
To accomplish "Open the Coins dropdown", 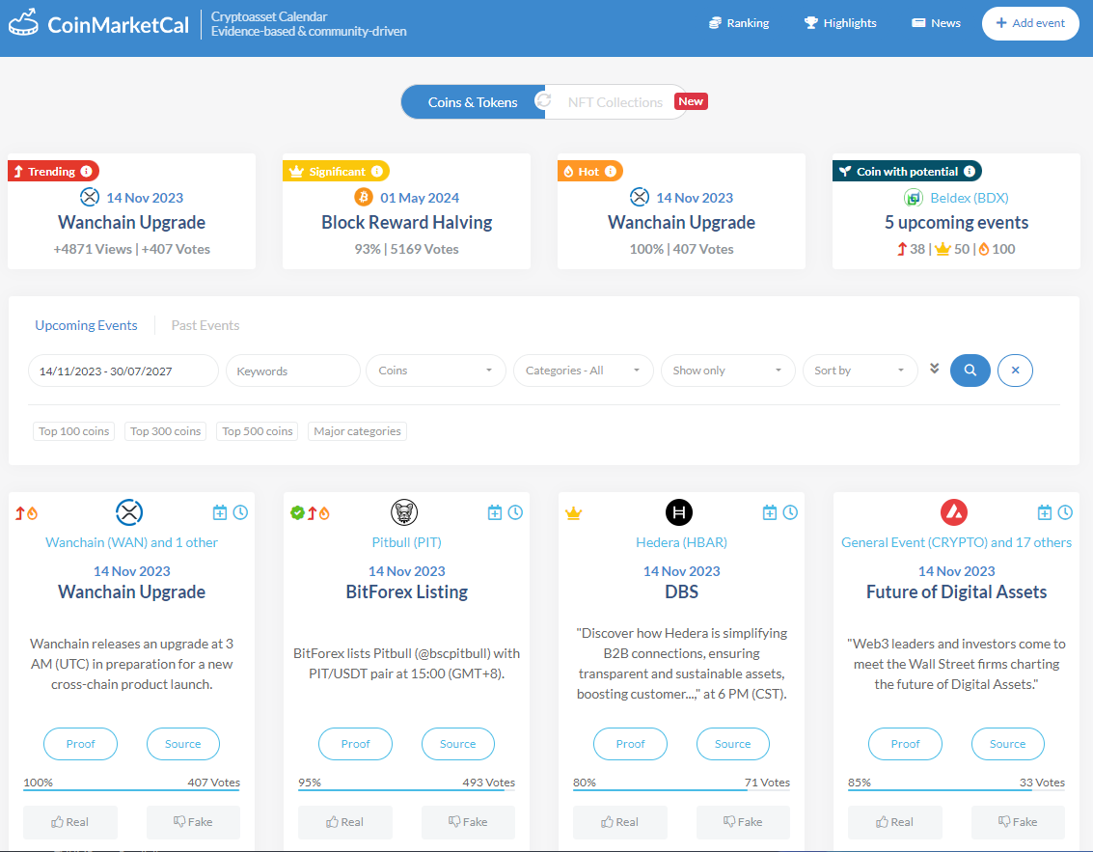I will coord(436,371).
